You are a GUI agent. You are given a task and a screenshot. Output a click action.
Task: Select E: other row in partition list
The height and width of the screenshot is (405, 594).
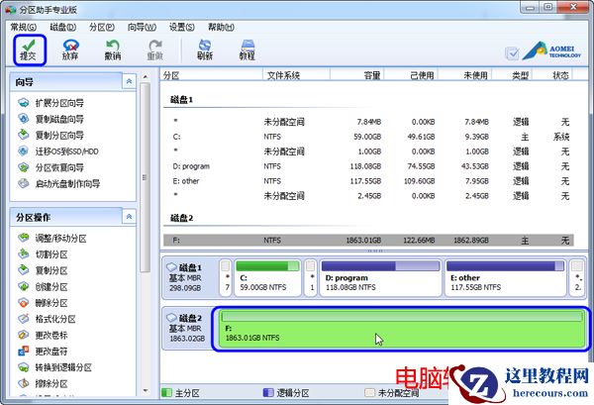[x=368, y=181]
